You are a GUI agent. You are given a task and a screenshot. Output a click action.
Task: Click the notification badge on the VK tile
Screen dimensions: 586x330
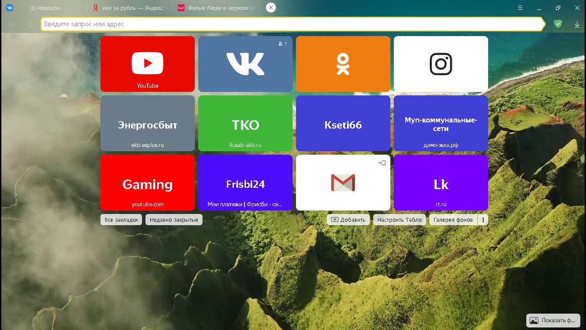(x=282, y=44)
